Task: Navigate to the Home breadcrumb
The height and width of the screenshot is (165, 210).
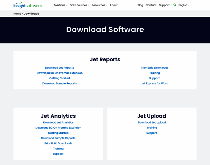Action: pyautogui.click(x=17, y=13)
